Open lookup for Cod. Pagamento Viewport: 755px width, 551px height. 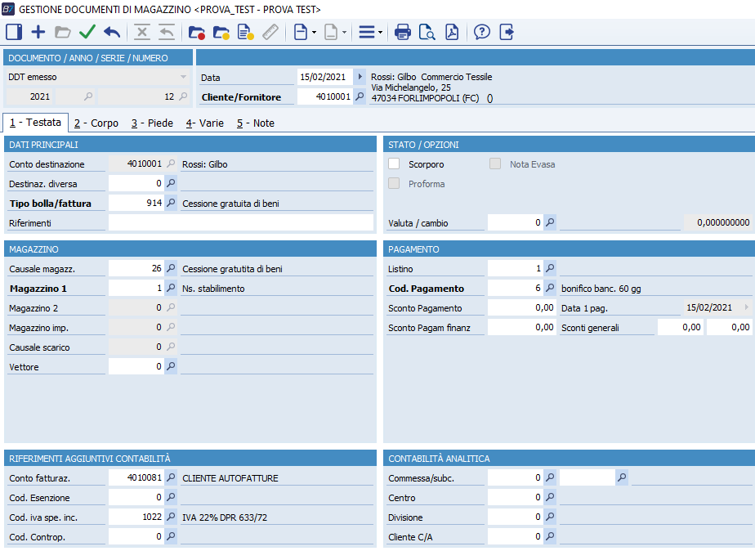550,288
